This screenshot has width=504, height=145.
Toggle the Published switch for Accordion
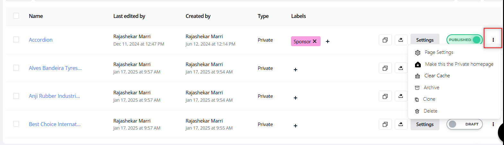[464, 40]
